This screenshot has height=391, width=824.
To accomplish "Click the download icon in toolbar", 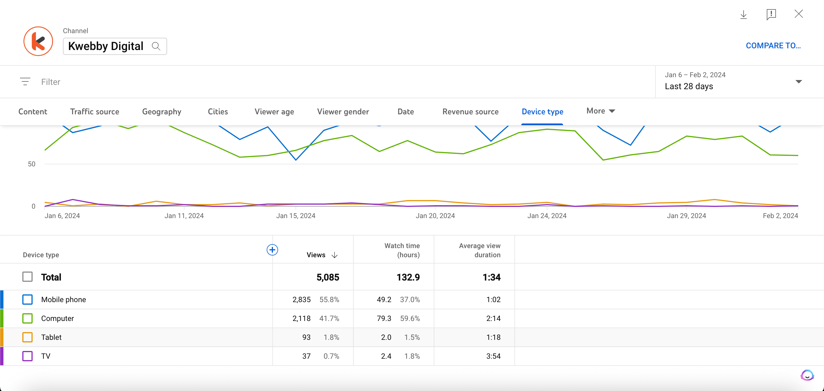I will pos(744,14).
